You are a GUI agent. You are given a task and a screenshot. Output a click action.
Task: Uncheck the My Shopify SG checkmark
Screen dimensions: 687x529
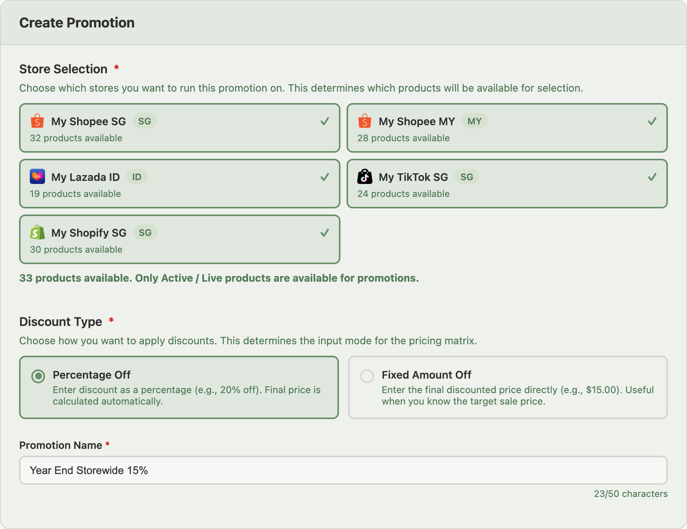325,233
